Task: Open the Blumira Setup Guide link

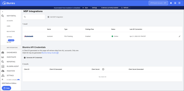Action: (x=49, y=53)
